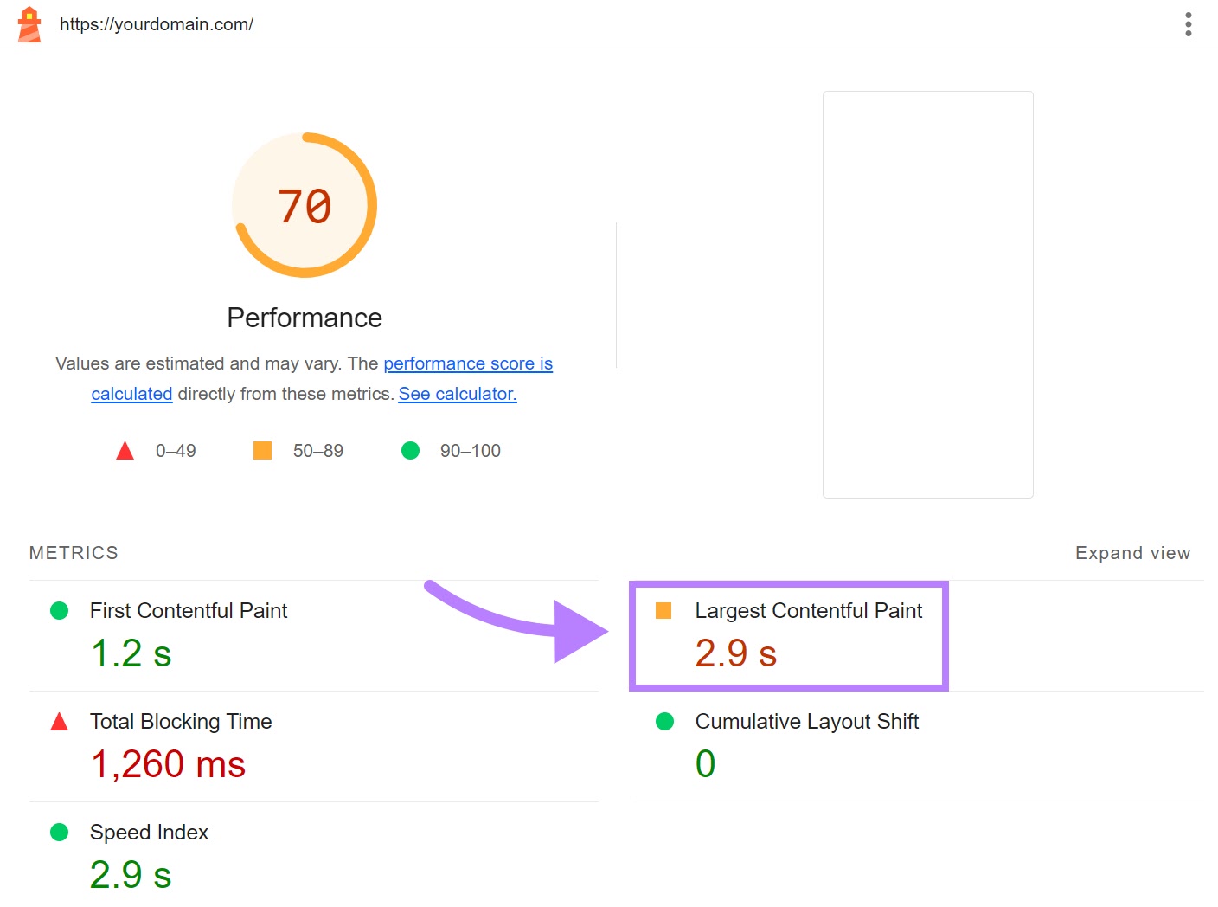Select the highlighted Largest Contentful Paint value 2.9 s

pyautogui.click(x=734, y=654)
